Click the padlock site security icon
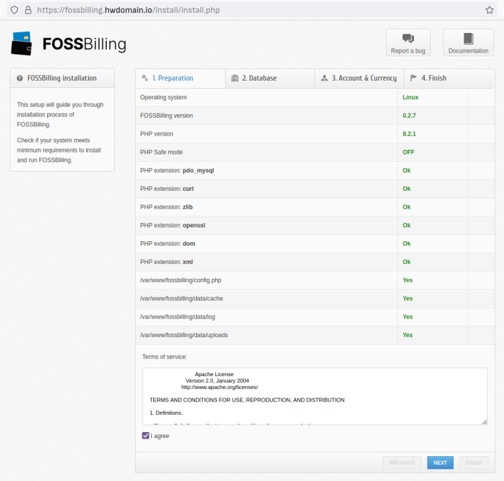Screen dimensions: 504x481 (28, 10)
